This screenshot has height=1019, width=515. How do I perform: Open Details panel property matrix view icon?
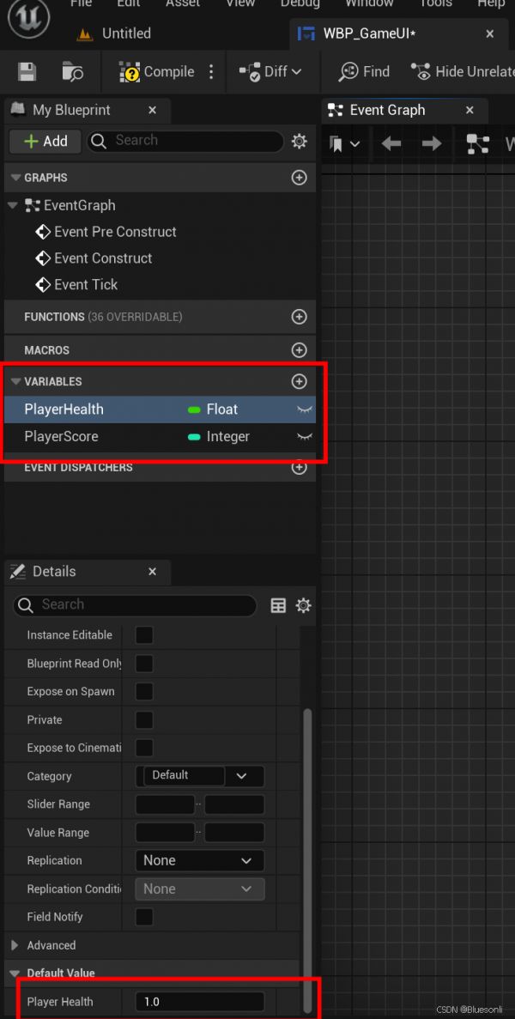278,605
